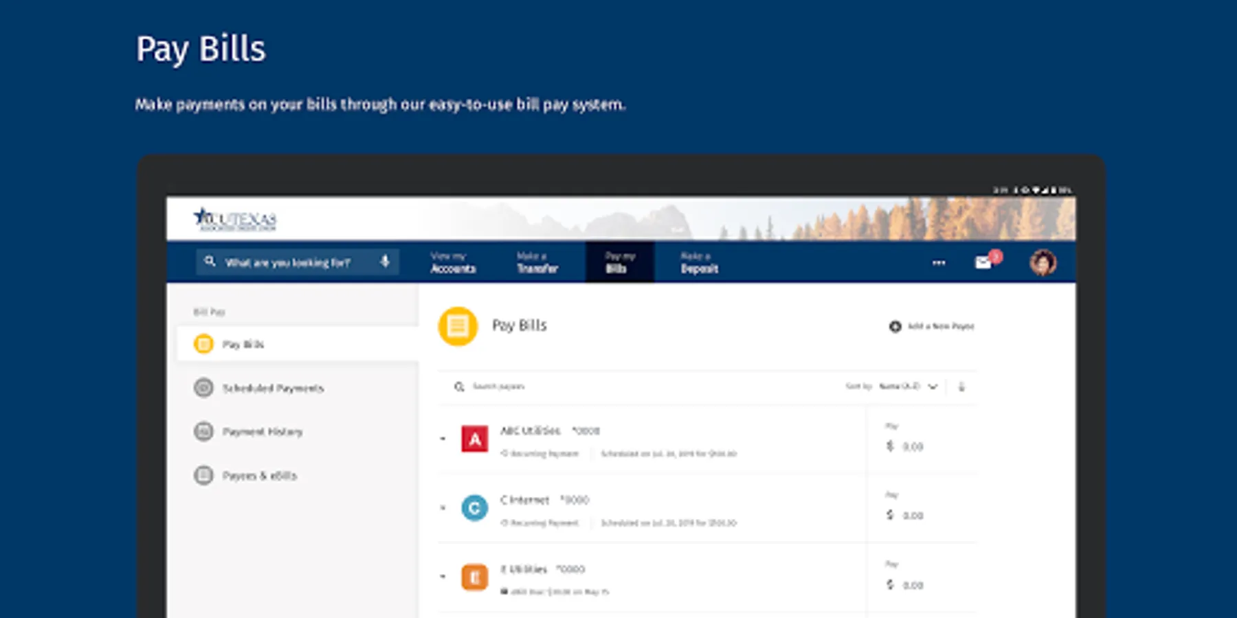
Task: Expand the C Internet payee row
Action: (x=443, y=508)
